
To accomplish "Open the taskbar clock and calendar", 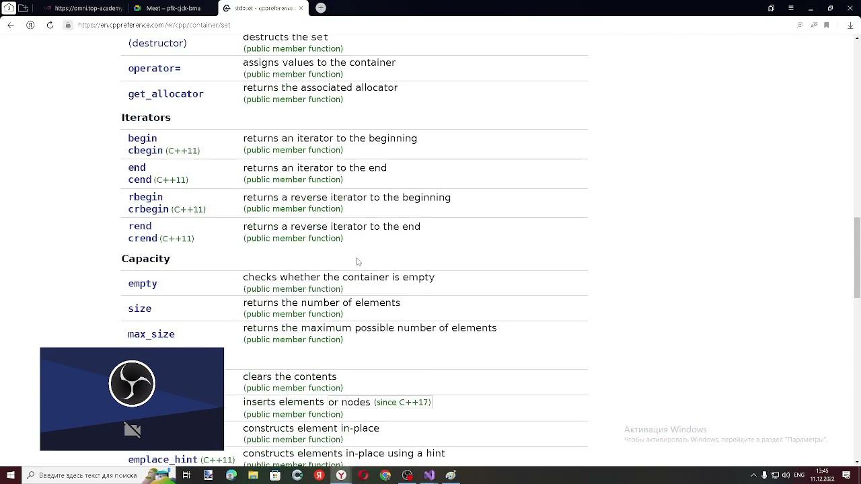I will tap(822, 475).
